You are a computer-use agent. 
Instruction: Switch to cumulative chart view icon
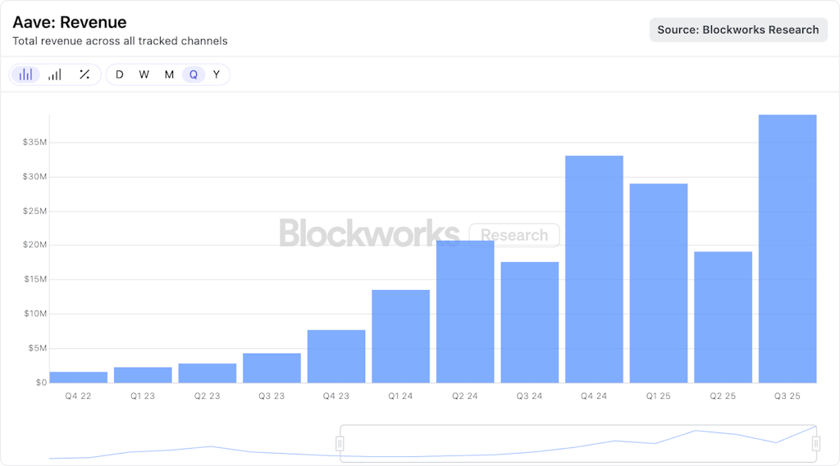55,75
